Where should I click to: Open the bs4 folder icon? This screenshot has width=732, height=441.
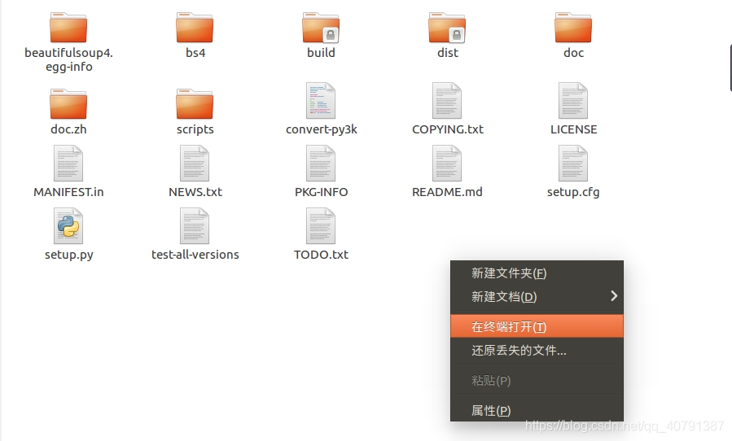pyautogui.click(x=195, y=28)
